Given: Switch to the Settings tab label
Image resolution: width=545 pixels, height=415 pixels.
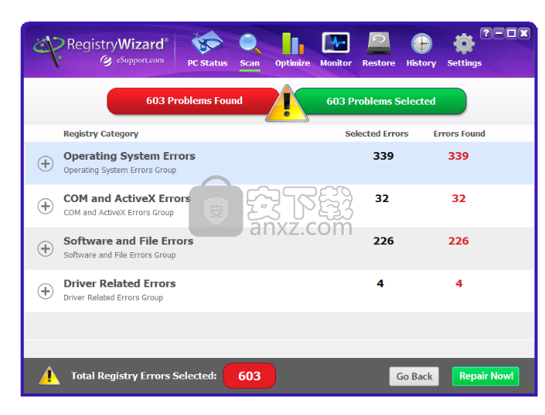Looking at the screenshot, I should click(465, 63).
